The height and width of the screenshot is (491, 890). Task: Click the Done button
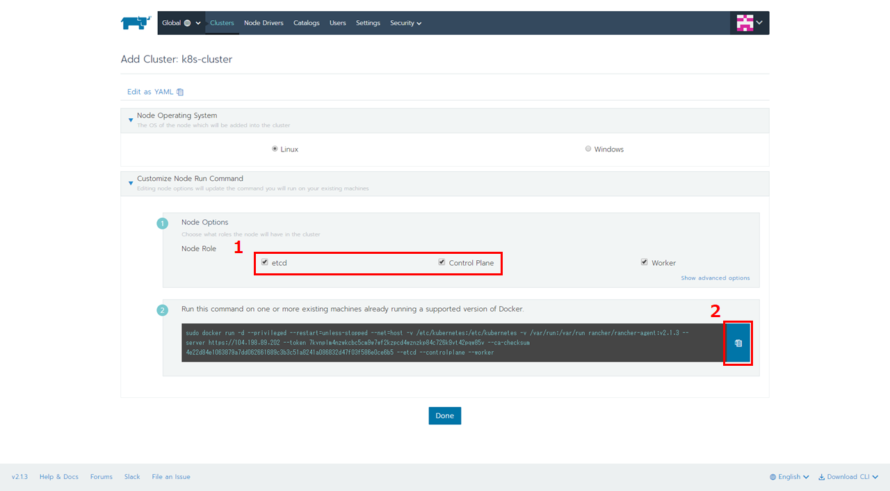[x=445, y=416]
